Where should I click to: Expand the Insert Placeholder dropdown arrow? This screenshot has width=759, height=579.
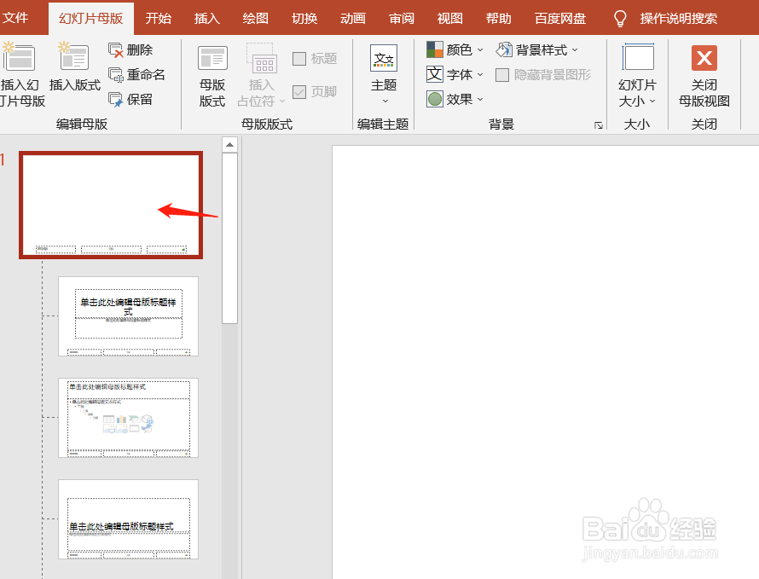pyautogui.click(x=282, y=101)
